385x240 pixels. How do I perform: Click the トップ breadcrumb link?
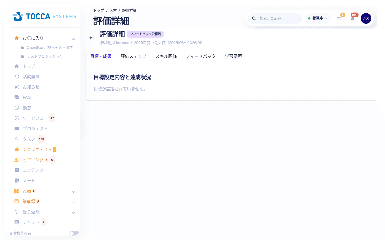(x=99, y=10)
